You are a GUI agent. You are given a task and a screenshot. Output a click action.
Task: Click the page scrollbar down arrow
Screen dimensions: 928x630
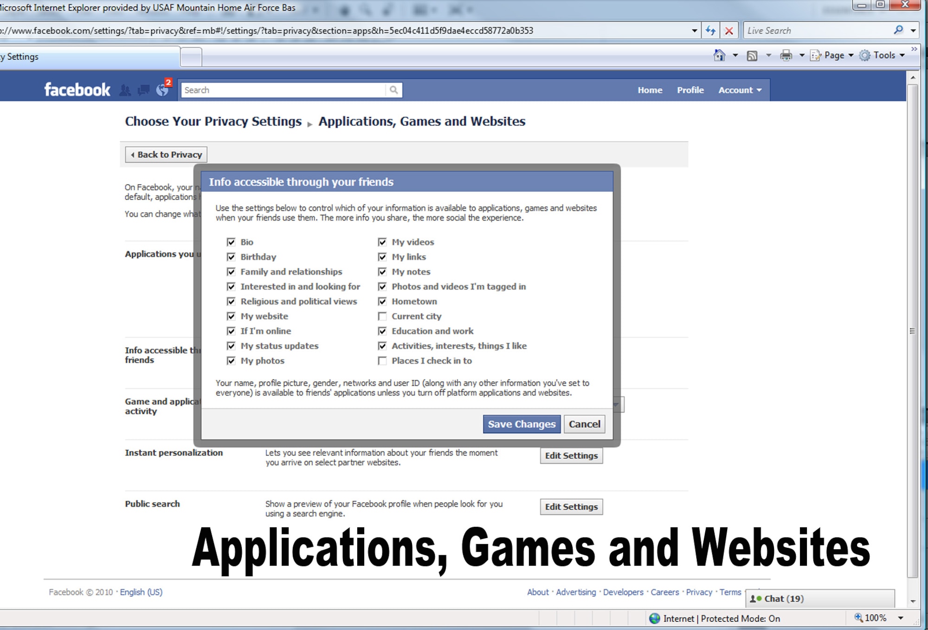913,601
